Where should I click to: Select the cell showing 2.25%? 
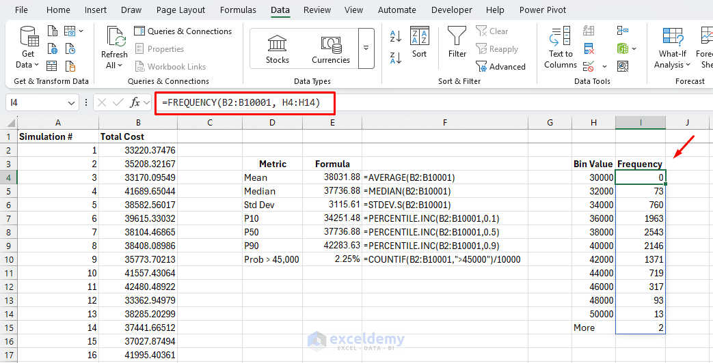(332, 259)
